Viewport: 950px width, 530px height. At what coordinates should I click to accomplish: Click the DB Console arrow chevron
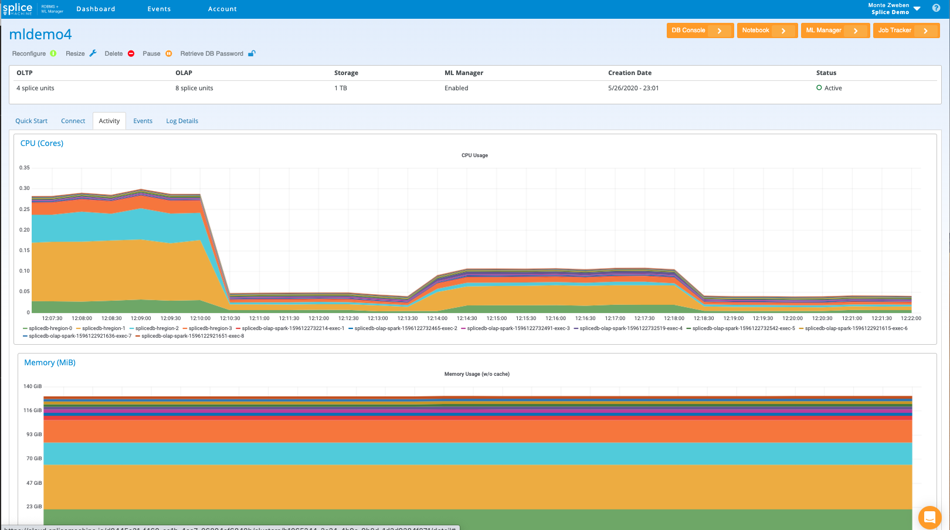click(x=720, y=30)
